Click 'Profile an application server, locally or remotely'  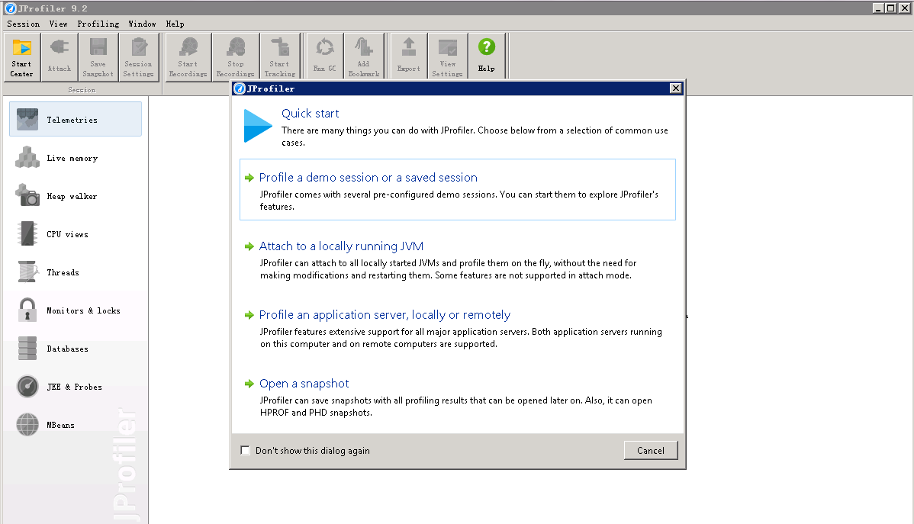(x=385, y=315)
